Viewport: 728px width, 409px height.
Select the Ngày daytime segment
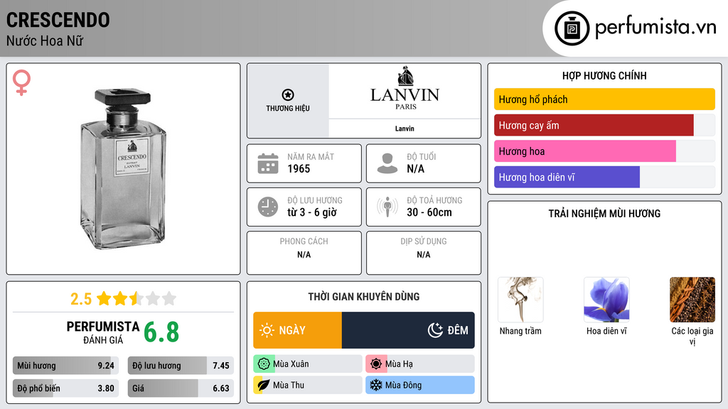297,330
